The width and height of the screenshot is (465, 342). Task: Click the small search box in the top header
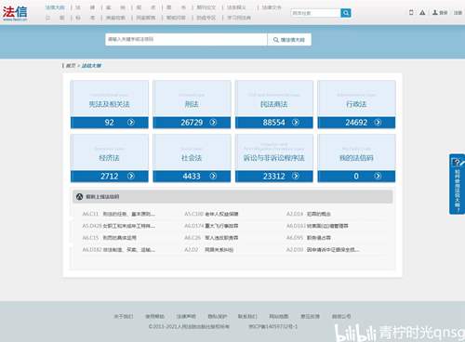point(315,13)
